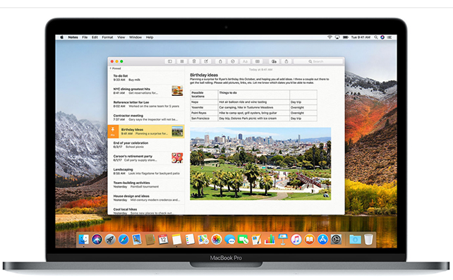This screenshot has width=453, height=280.
Task: Toggle the folders sidebar toolbar button
Action: (x=170, y=61)
